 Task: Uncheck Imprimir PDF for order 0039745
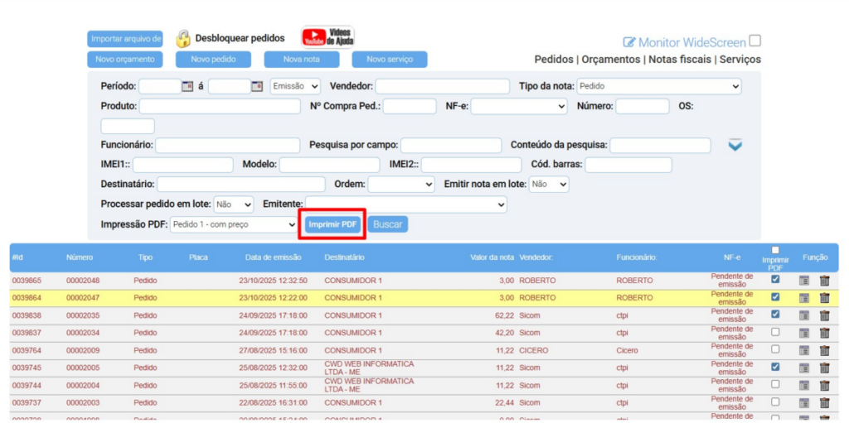775,367
